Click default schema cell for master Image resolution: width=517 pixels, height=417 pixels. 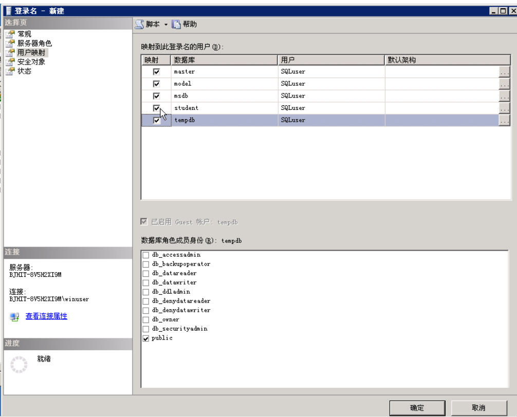442,72
